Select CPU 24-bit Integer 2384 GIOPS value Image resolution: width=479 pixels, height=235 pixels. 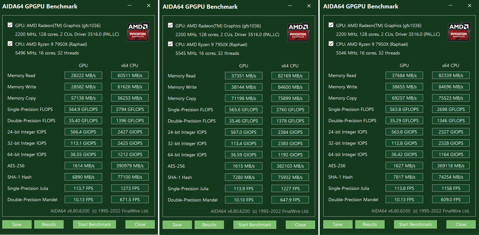click(290, 132)
